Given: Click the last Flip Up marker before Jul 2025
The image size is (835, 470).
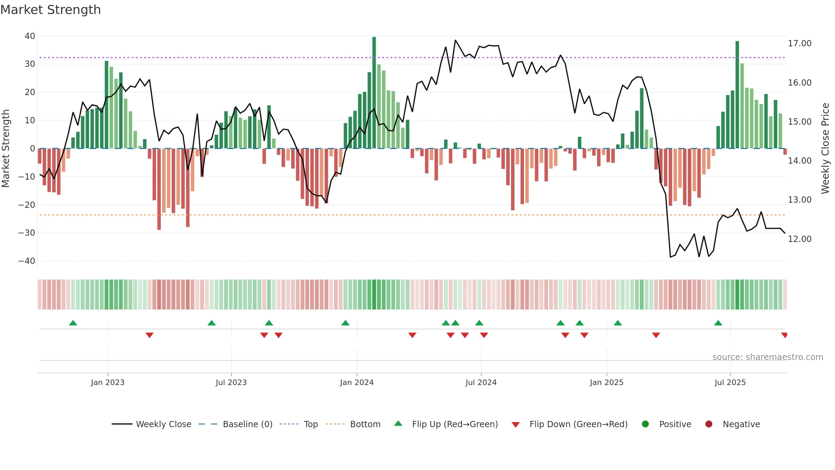Looking at the screenshot, I should click(x=718, y=323).
